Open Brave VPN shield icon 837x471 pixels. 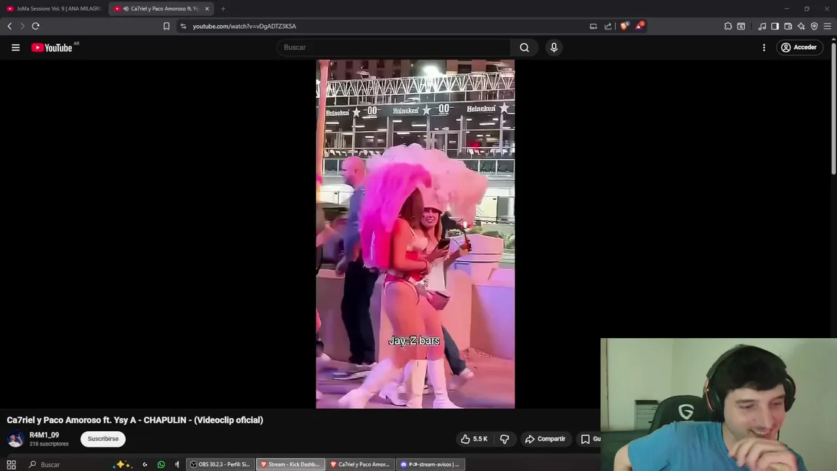pyautogui.click(x=814, y=26)
